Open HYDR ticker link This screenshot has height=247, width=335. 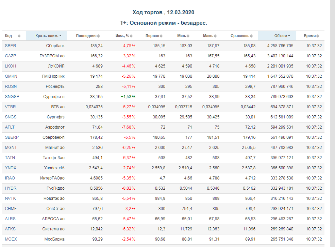(11, 188)
